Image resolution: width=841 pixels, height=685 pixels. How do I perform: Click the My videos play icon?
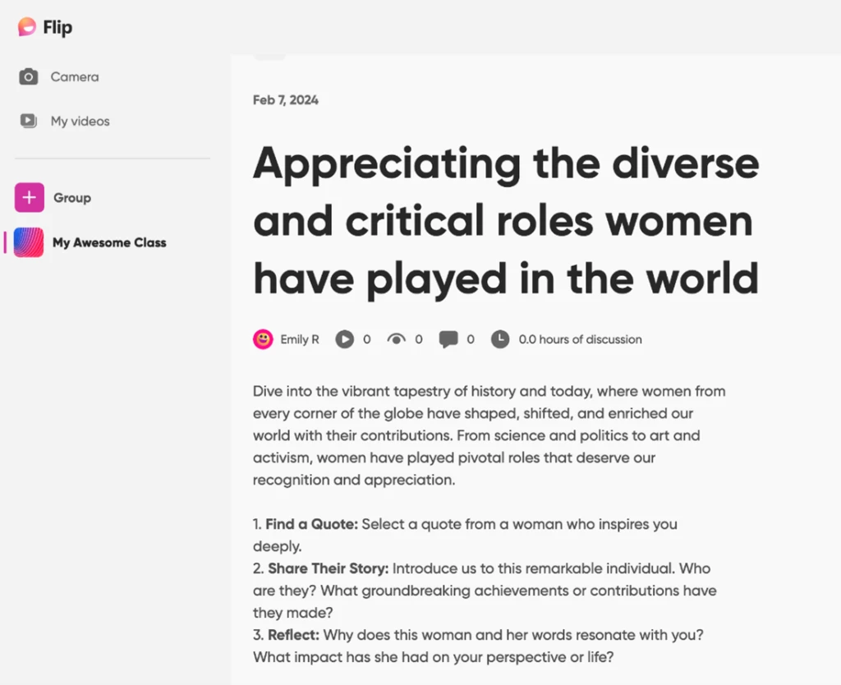coord(29,122)
